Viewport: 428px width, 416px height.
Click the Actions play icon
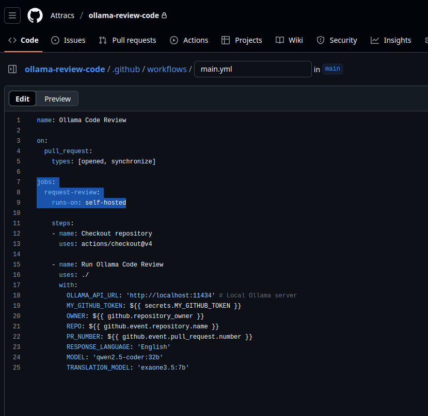pyautogui.click(x=174, y=40)
